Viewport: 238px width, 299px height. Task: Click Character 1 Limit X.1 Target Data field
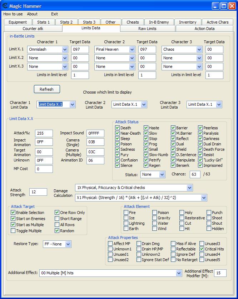(80, 49)
